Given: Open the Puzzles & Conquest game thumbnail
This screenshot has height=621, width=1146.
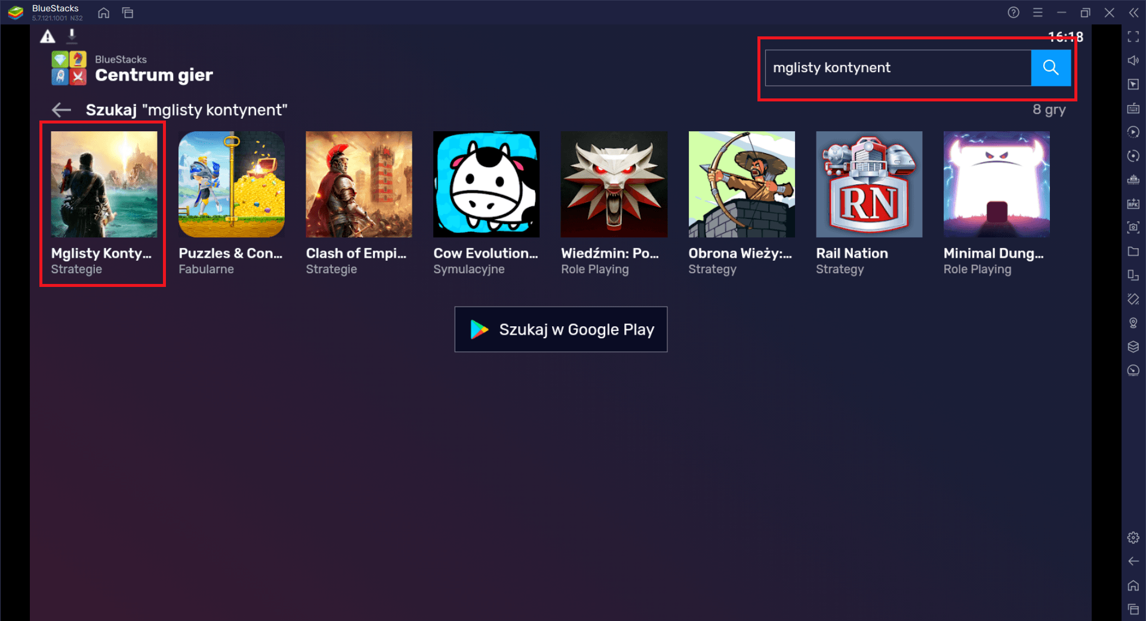Looking at the screenshot, I should coord(232,184).
